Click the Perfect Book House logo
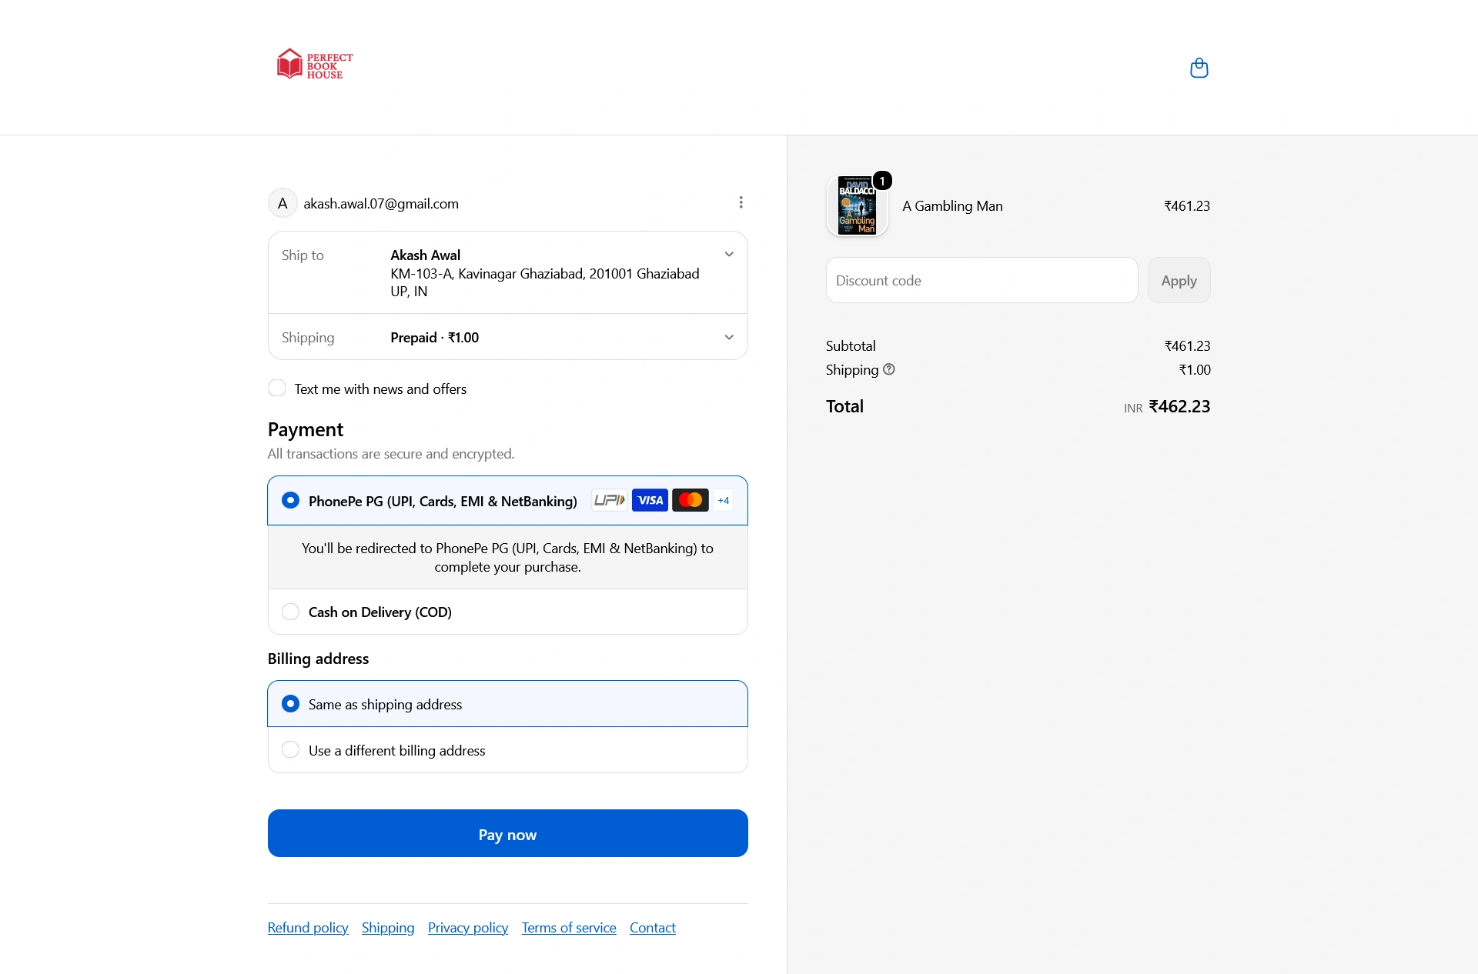Image resolution: width=1478 pixels, height=974 pixels. 315,65
